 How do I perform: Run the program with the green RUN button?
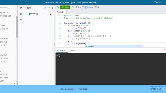(x=65, y=7)
